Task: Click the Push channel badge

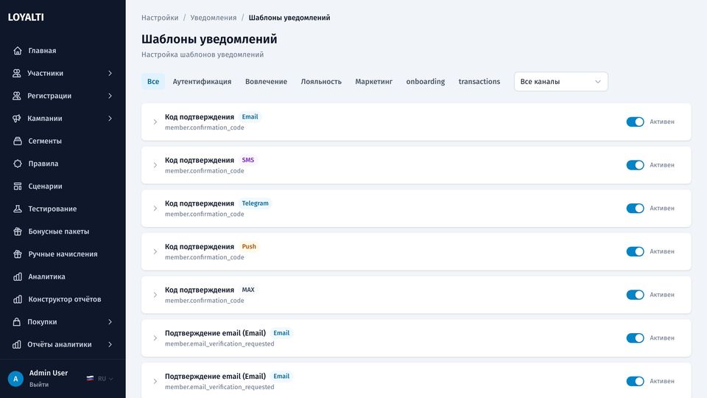Action: coord(249,247)
